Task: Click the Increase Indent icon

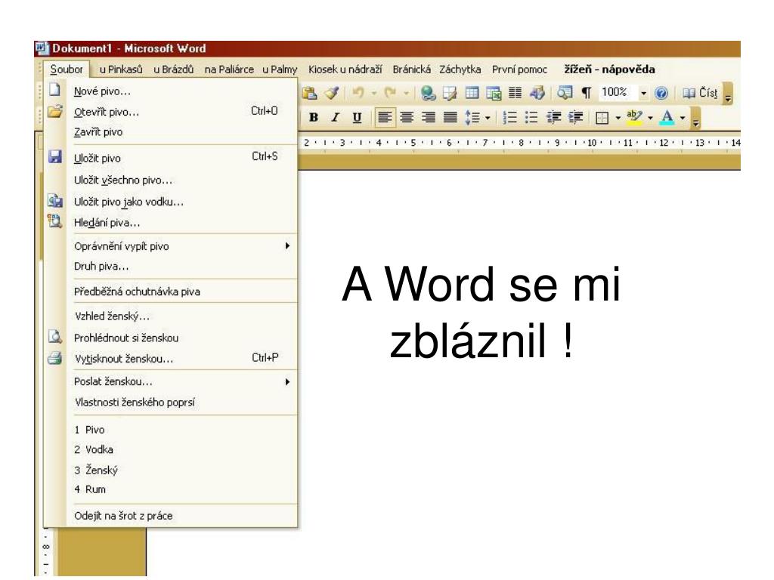Action: pyautogui.click(x=575, y=117)
